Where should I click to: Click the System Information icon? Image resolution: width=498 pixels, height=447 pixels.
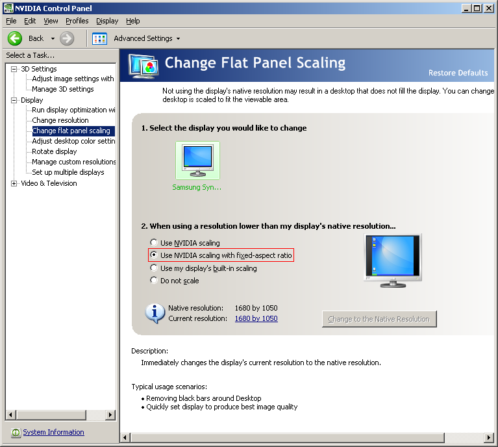(16, 433)
